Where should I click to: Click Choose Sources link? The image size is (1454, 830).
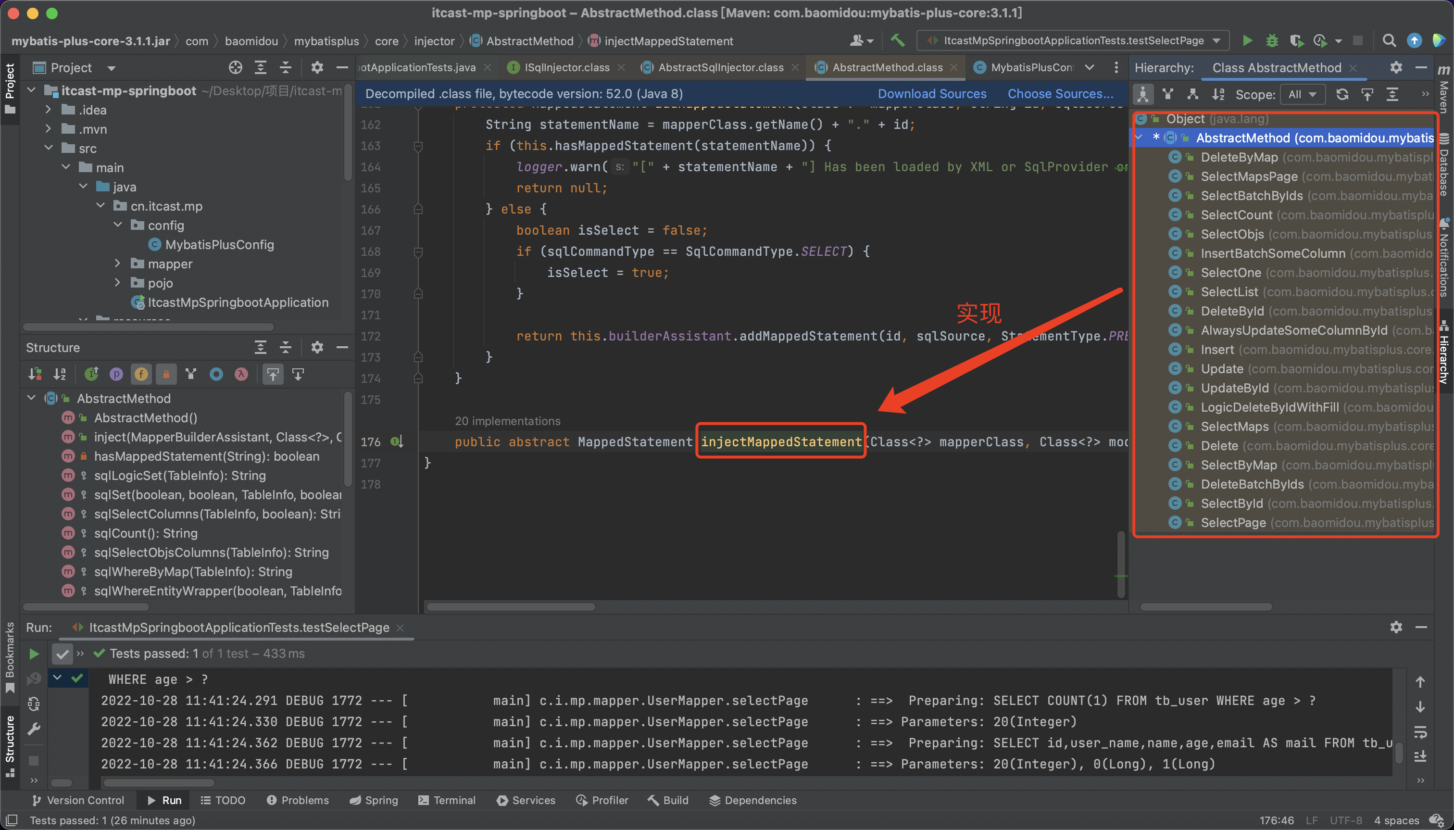coord(1060,94)
